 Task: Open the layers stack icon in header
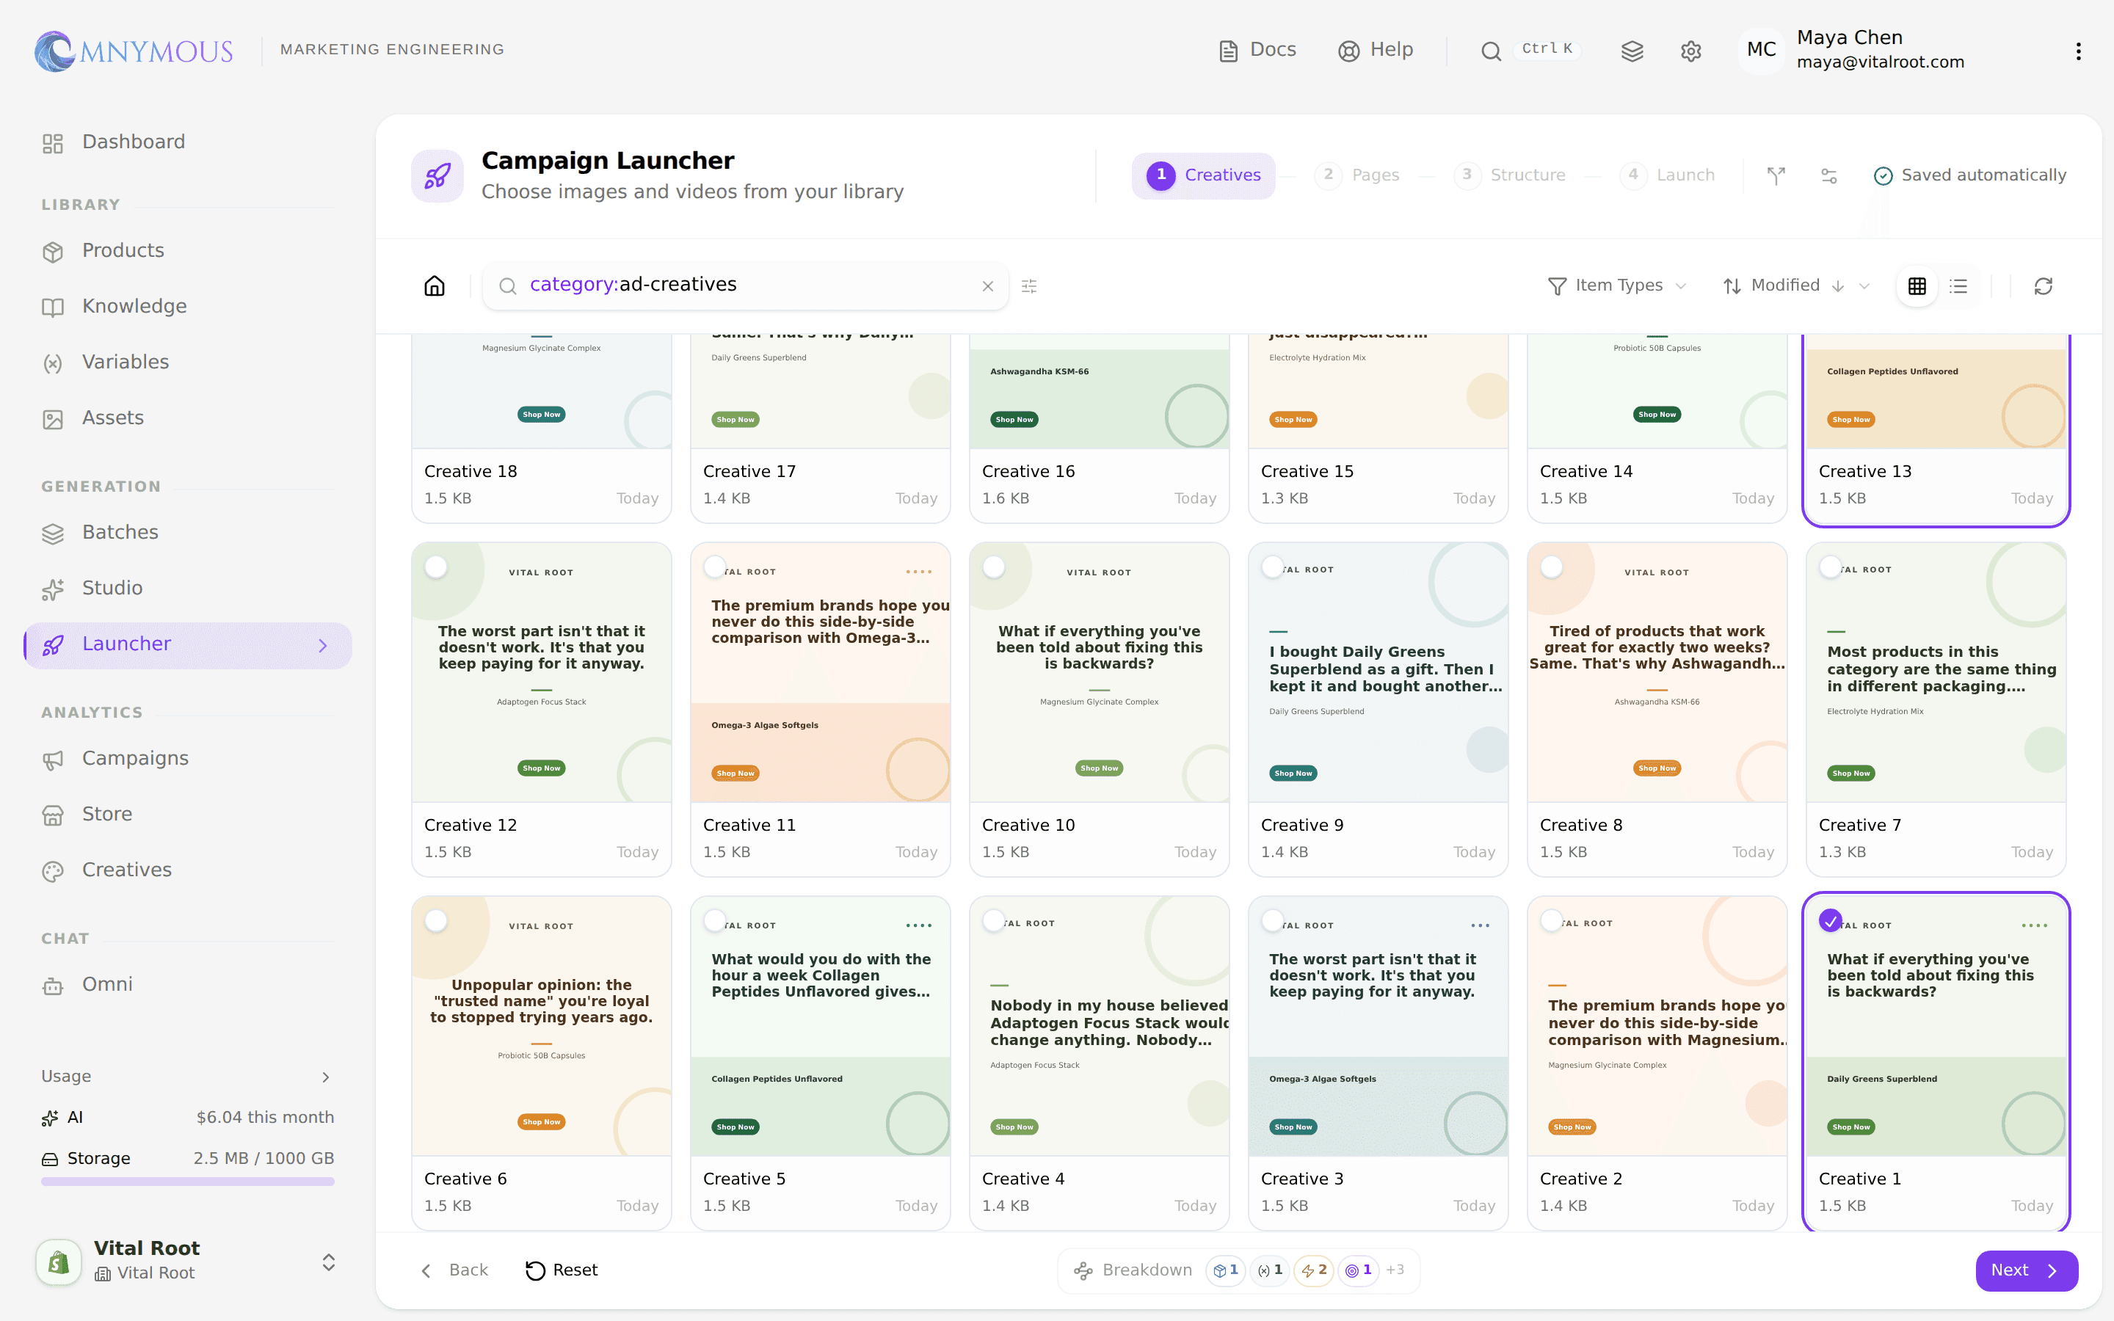click(x=1632, y=51)
